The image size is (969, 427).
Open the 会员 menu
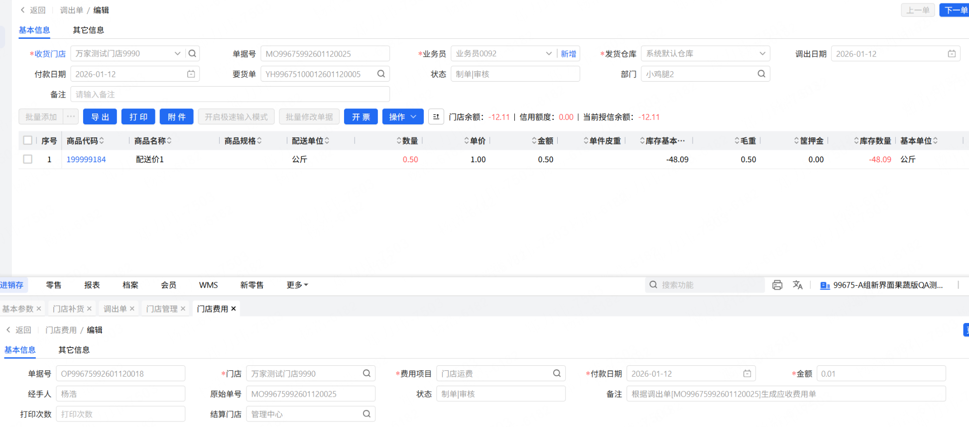(169, 285)
